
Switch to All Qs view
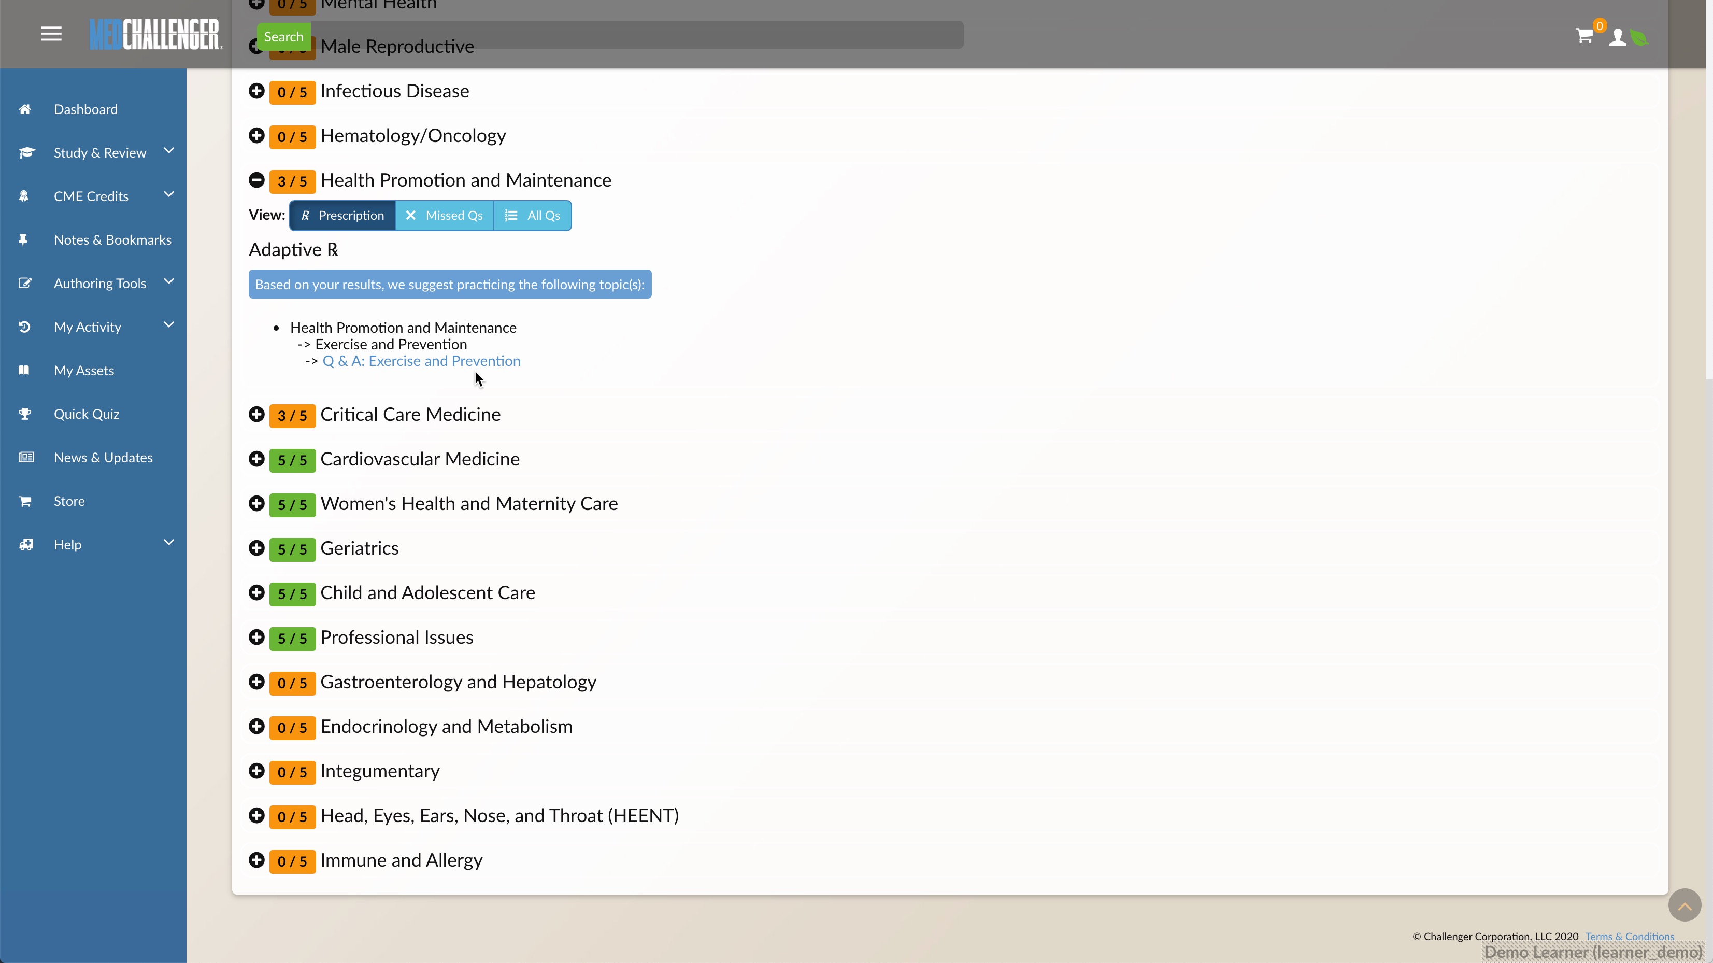[533, 216]
